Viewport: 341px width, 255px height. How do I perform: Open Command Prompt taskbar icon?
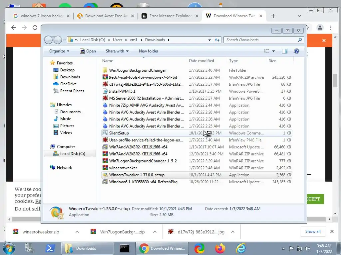[125, 248]
